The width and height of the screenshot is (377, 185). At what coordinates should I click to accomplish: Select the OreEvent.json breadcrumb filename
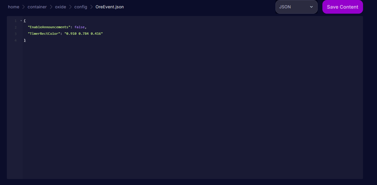tap(110, 7)
